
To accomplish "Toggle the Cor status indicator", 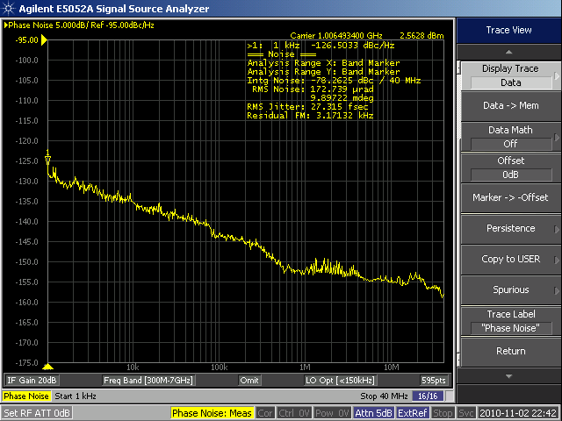I will click(x=265, y=413).
